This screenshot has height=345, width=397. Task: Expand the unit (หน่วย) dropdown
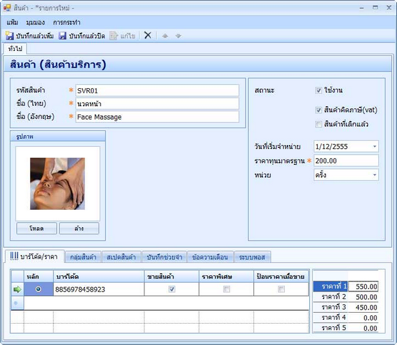pos(374,174)
